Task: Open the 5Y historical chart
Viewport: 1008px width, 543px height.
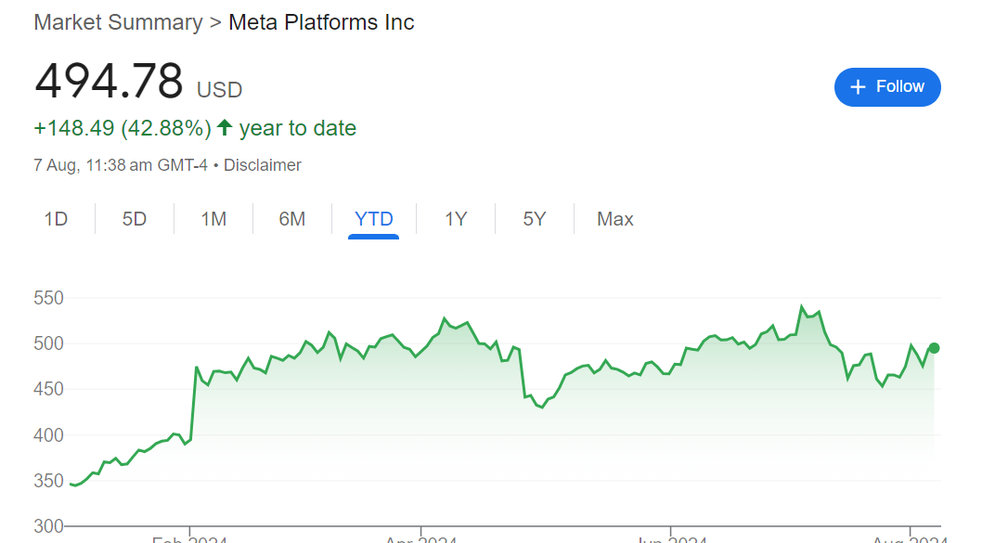Action: click(534, 219)
